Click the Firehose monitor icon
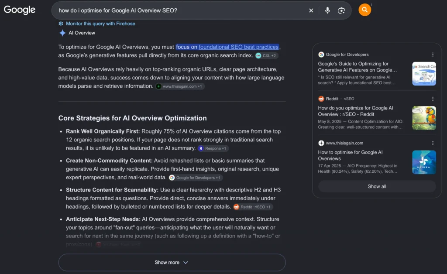The width and height of the screenshot is (447, 274). 61,24
